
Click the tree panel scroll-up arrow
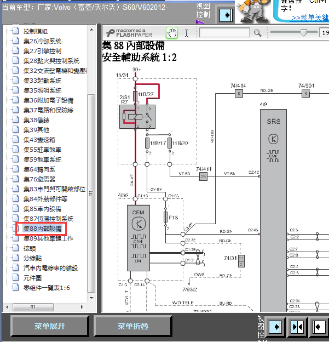point(91,30)
